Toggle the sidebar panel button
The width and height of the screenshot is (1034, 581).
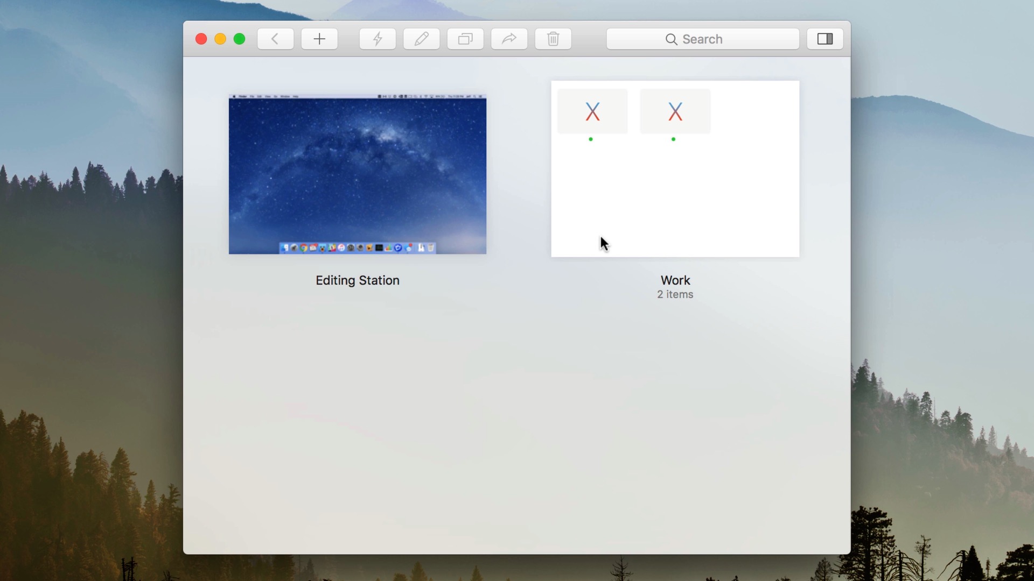tap(825, 39)
